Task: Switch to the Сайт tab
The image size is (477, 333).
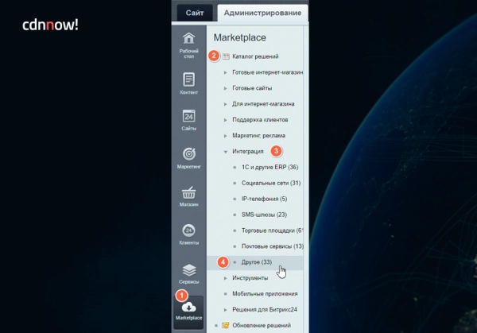Action: (x=195, y=13)
